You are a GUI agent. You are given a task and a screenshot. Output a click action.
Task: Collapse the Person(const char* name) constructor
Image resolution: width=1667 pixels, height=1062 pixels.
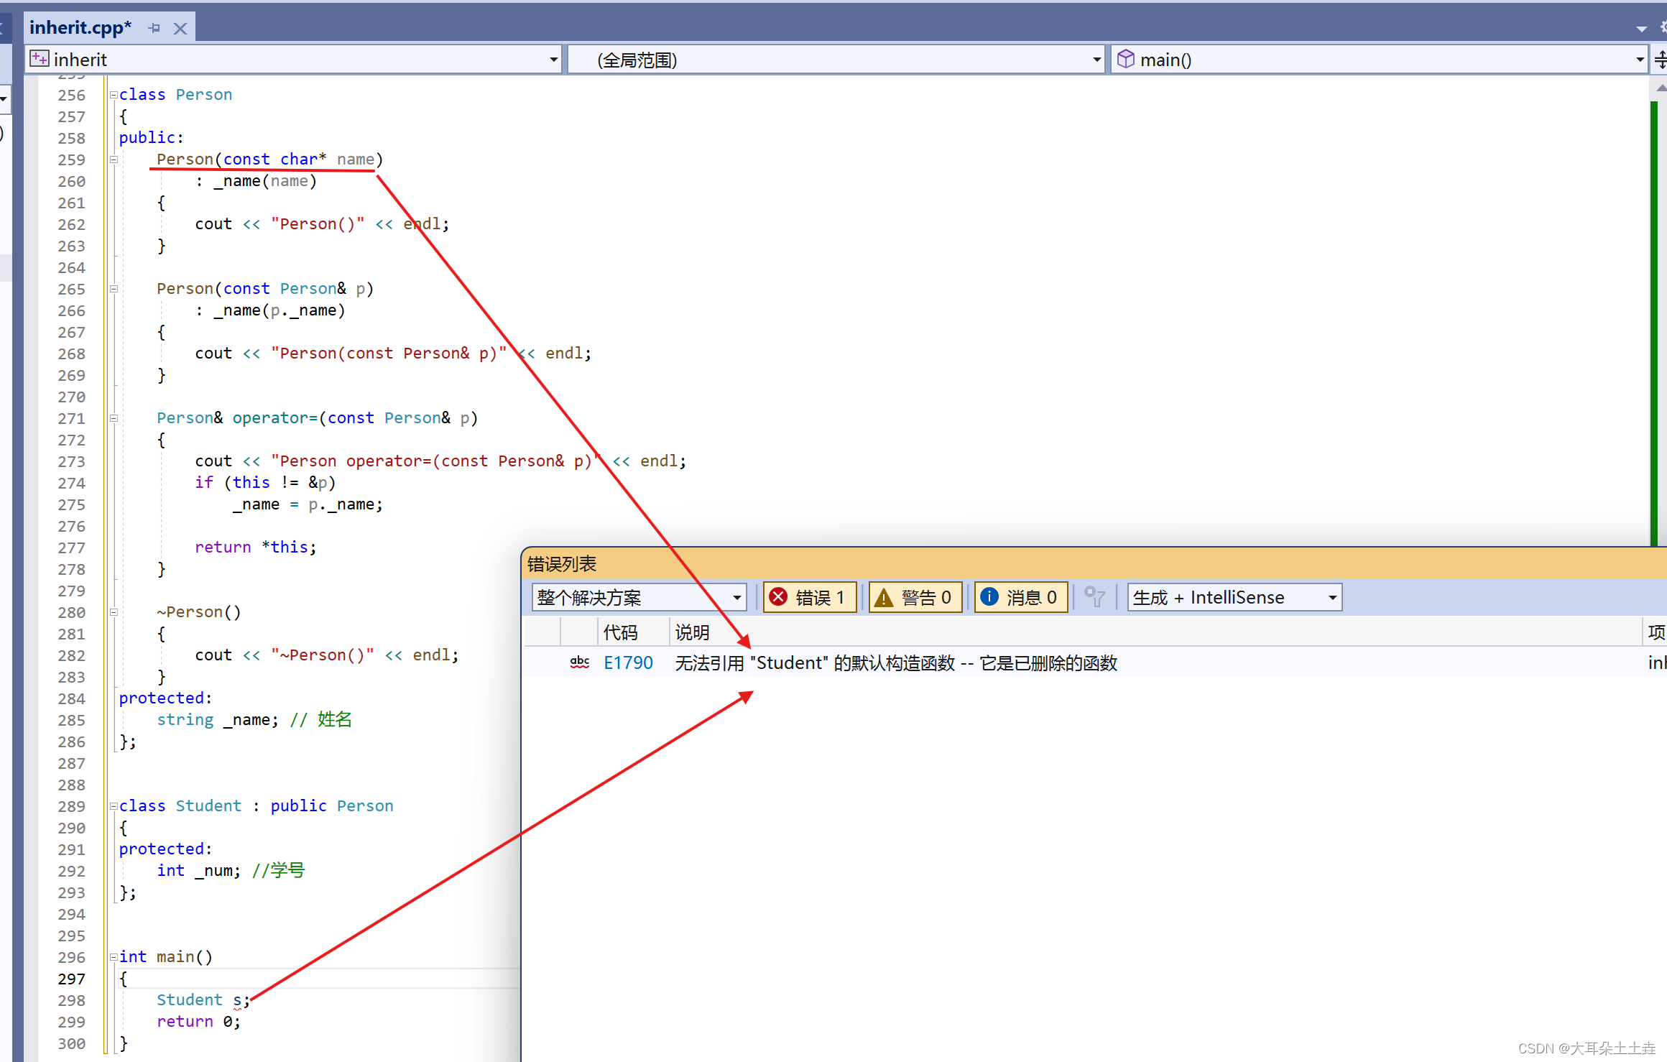[x=114, y=160]
